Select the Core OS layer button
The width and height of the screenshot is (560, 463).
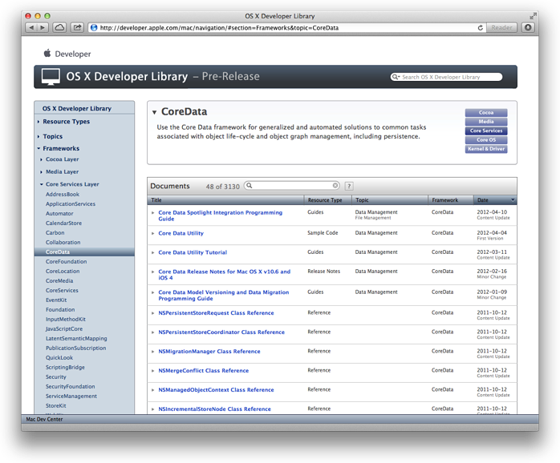click(x=486, y=140)
